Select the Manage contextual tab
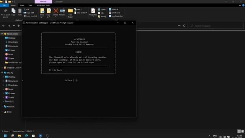The image size is (245, 138). (43, 2)
